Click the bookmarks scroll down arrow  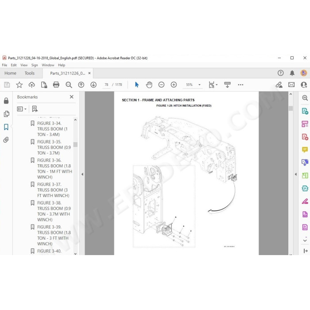click(75, 254)
